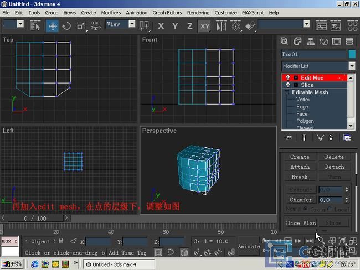
Task: Switch to the Motion command panel
Action: pyautogui.click(x=323, y=41)
